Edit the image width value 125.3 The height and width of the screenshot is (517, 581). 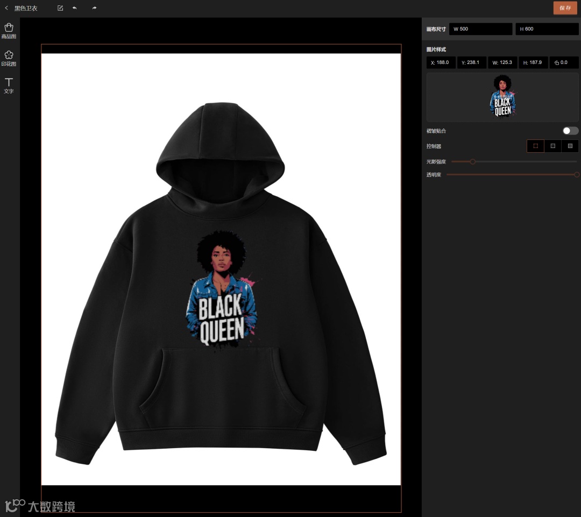pyautogui.click(x=502, y=62)
